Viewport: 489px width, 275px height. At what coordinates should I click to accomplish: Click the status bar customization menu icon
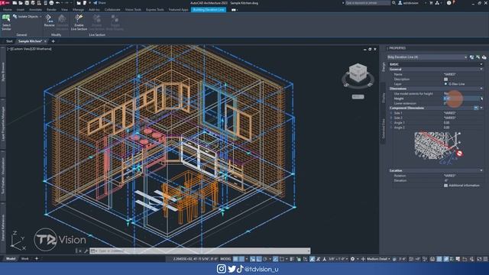tap(485, 259)
